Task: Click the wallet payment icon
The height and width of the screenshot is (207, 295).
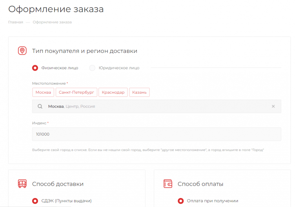Action: coord(168,184)
